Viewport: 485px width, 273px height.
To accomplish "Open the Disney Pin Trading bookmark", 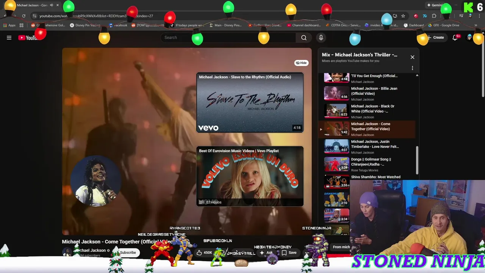I will tap(85, 25).
